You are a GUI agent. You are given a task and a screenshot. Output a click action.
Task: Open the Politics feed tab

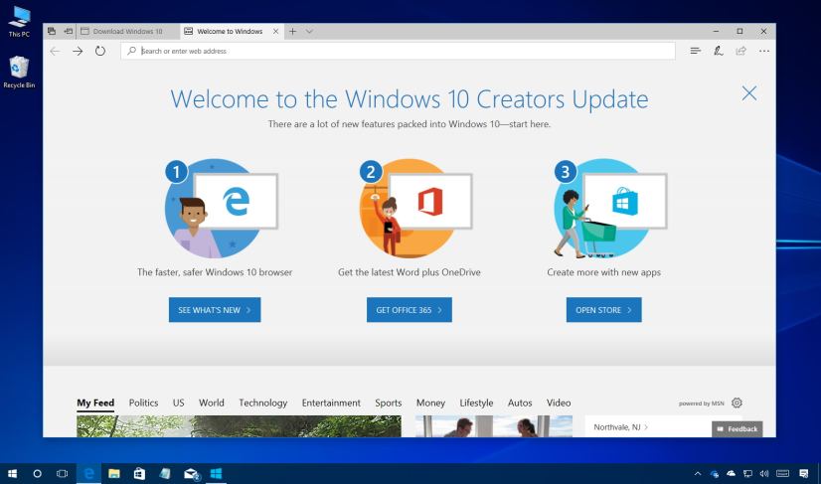(143, 403)
